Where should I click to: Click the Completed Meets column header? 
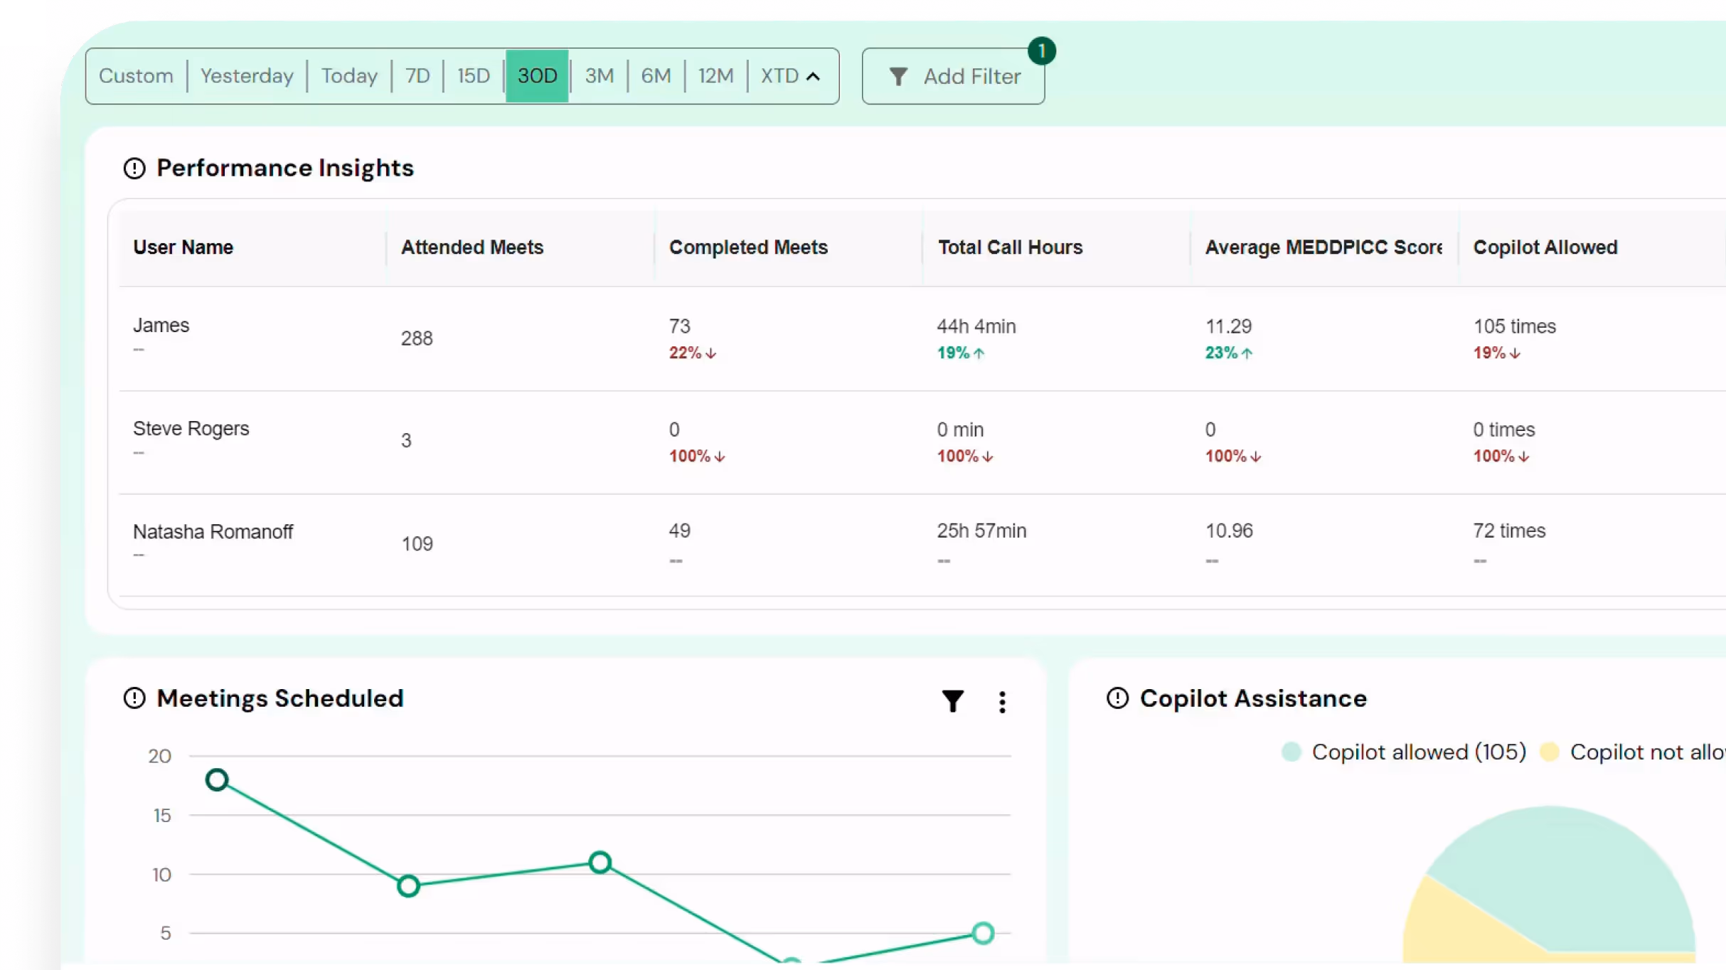pos(748,247)
